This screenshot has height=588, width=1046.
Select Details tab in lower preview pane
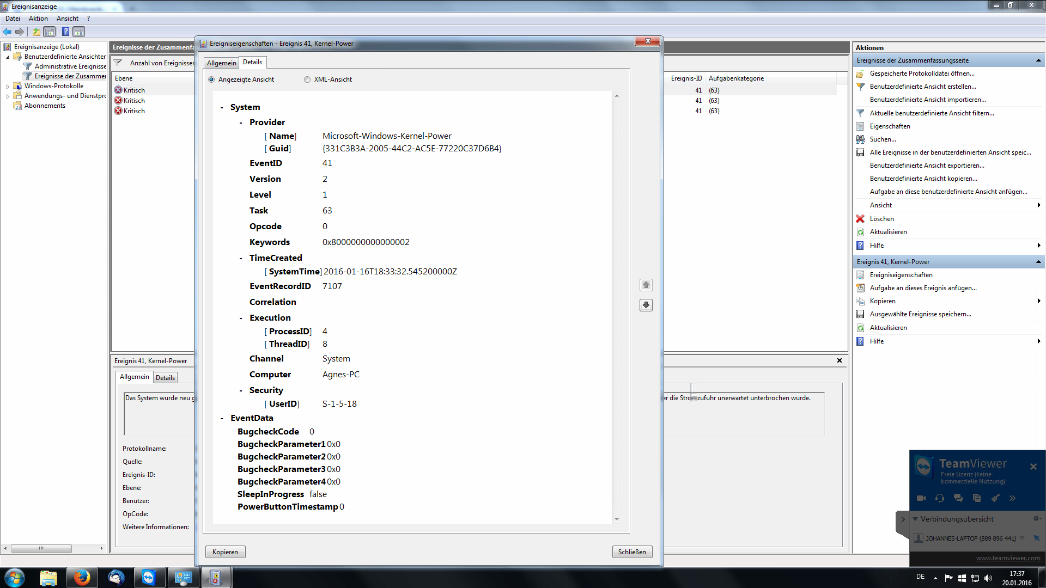[165, 378]
